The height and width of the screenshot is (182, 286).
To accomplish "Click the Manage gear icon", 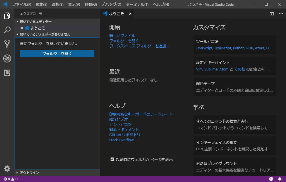I will coord(7,169).
